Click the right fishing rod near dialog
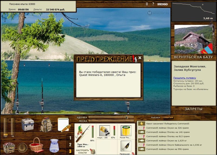The width and height of the screenshot is (217, 155). coord(127,107)
